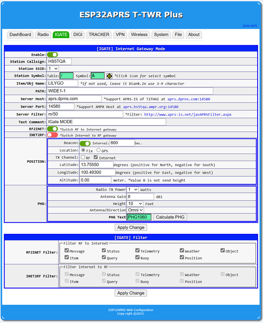Screen dimensions: 263x323
Task: Open the javAPRSFilter.aspx filter link
Action: [x=188, y=115]
